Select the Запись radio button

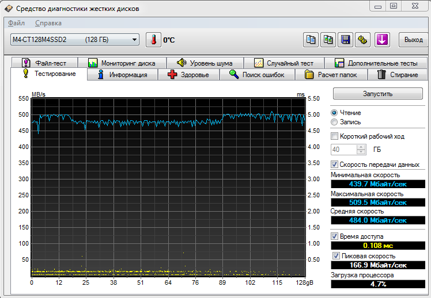[334, 122]
